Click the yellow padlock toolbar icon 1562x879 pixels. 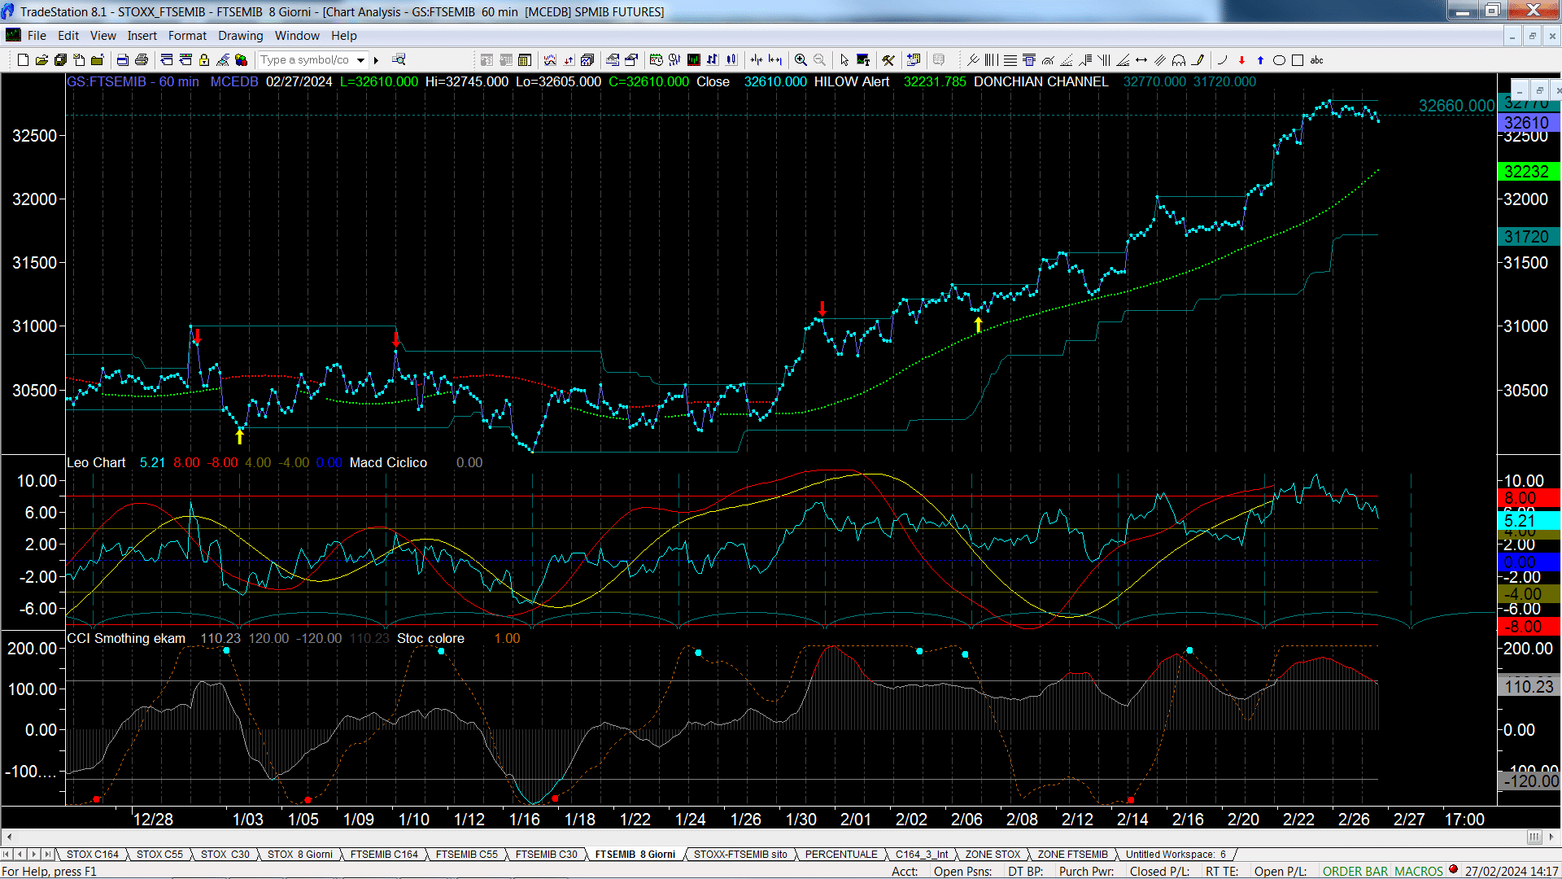(x=204, y=60)
